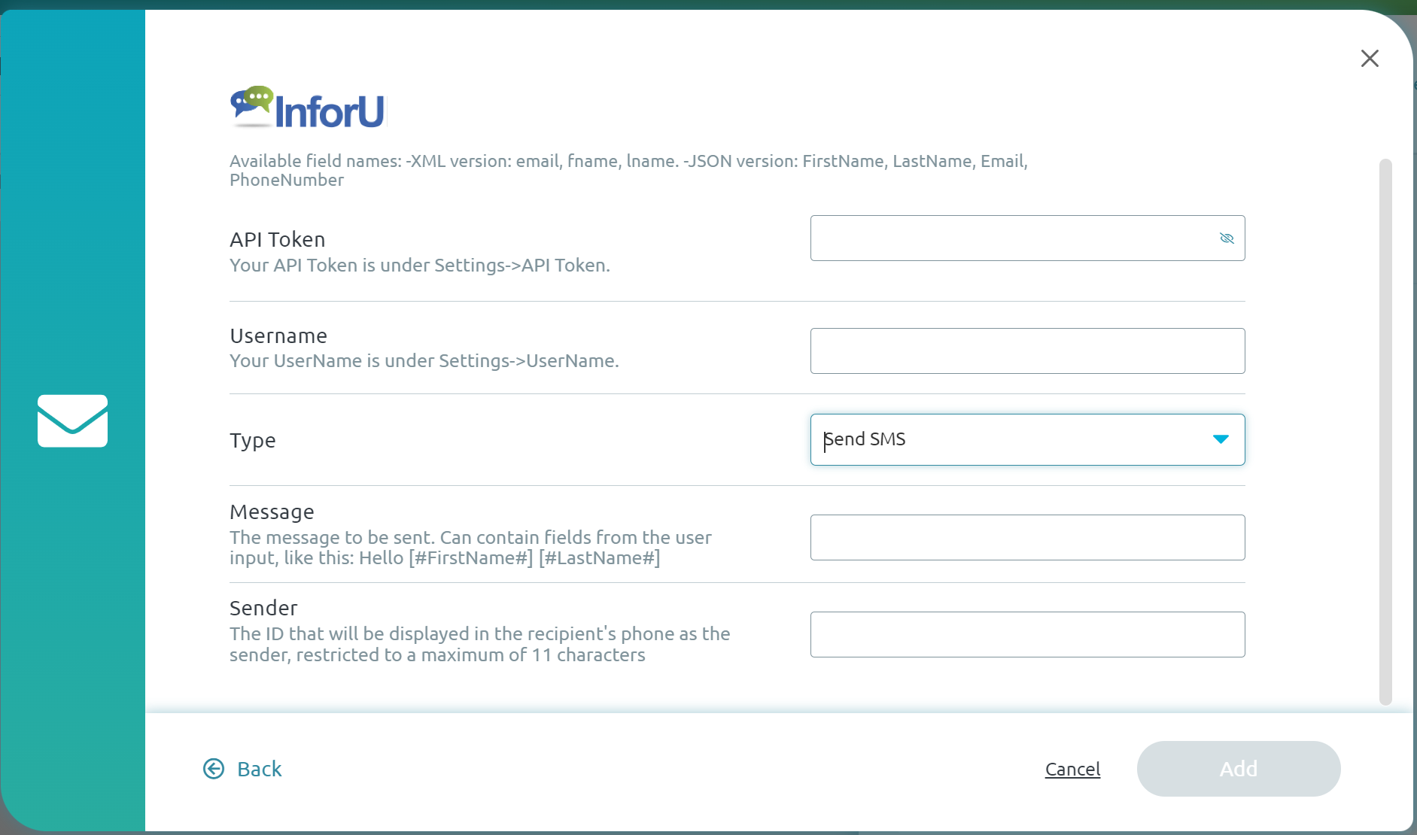
Task: Click the Username input field
Action: (1027, 351)
